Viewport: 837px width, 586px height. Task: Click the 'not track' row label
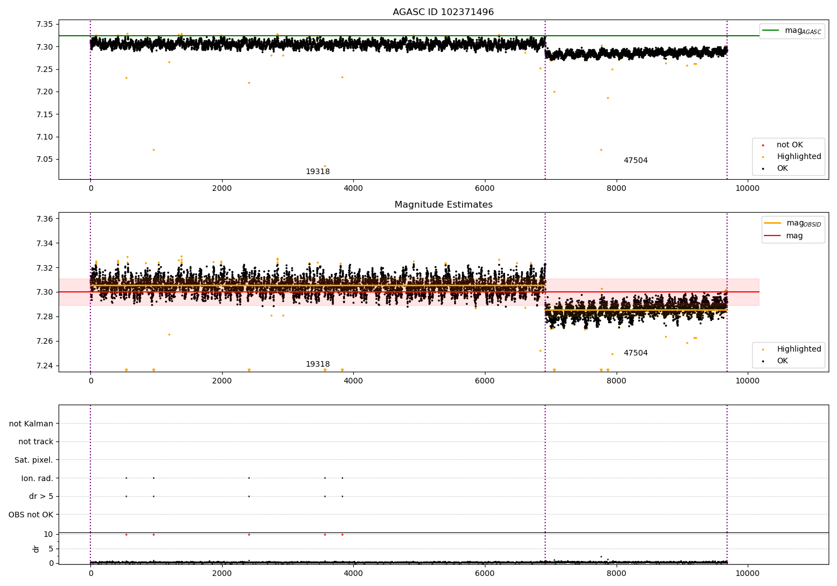click(x=36, y=442)
